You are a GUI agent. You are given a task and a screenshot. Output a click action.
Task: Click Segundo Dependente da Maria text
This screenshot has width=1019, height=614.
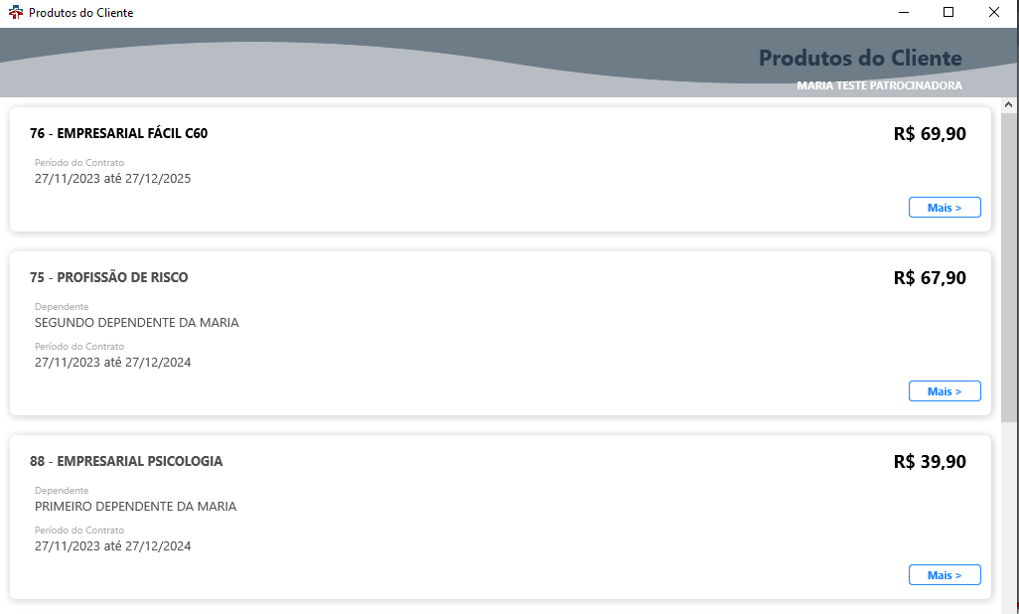pos(136,323)
